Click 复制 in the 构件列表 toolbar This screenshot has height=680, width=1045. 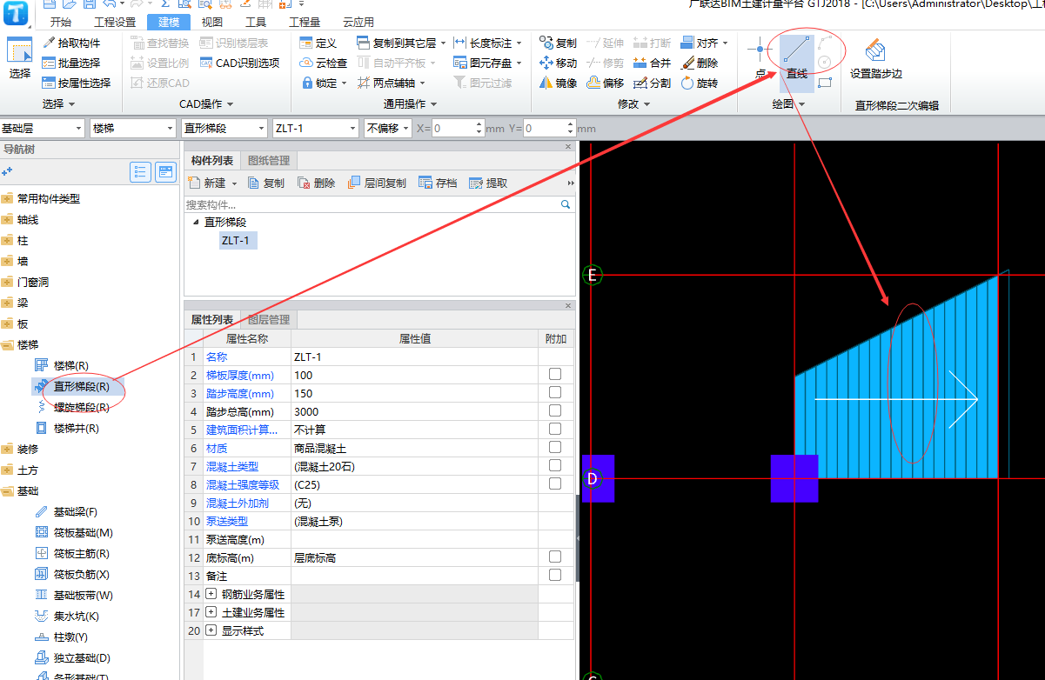tap(266, 183)
